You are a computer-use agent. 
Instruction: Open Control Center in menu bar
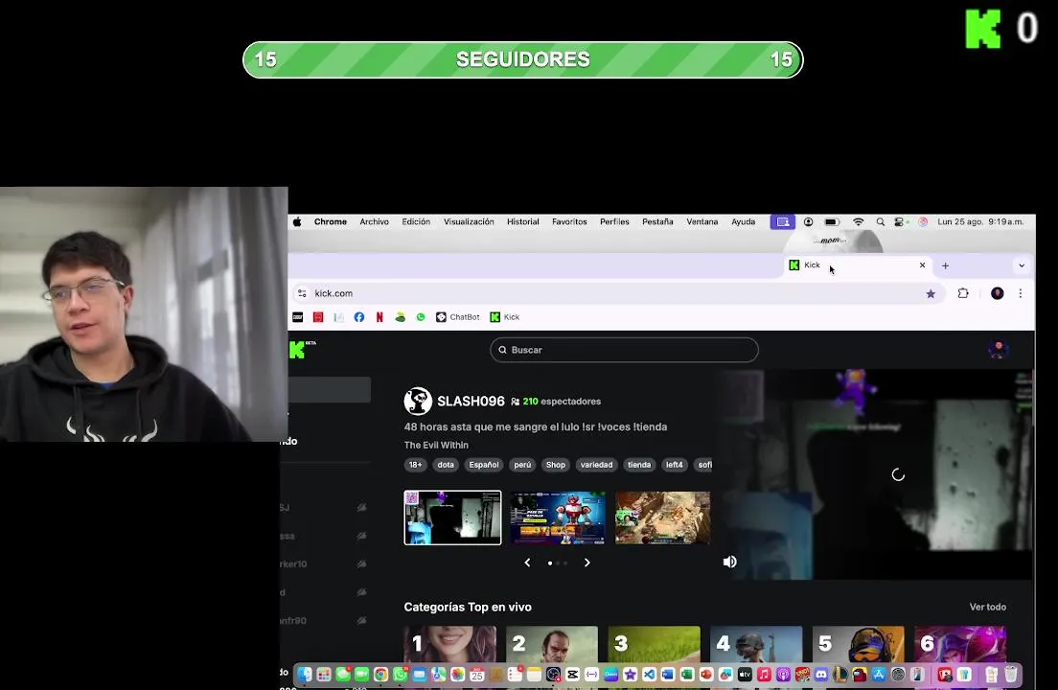[899, 222]
